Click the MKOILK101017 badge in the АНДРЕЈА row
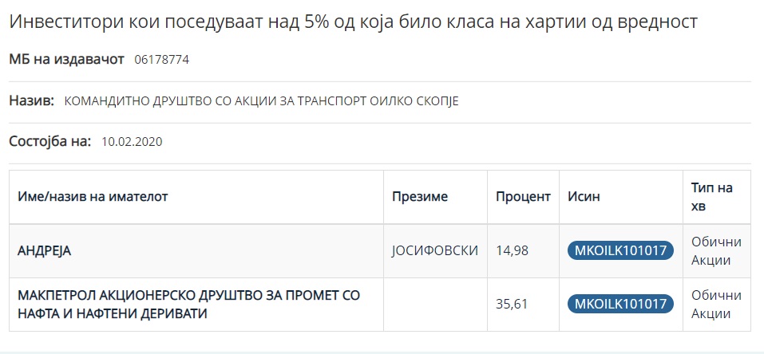The height and width of the screenshot is (354, 764). click(x=620, y=250)
